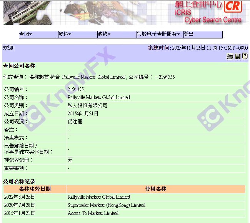Click the 公司名称纪录 section heading
The image size is (250, 223).
tap(19, 181)
